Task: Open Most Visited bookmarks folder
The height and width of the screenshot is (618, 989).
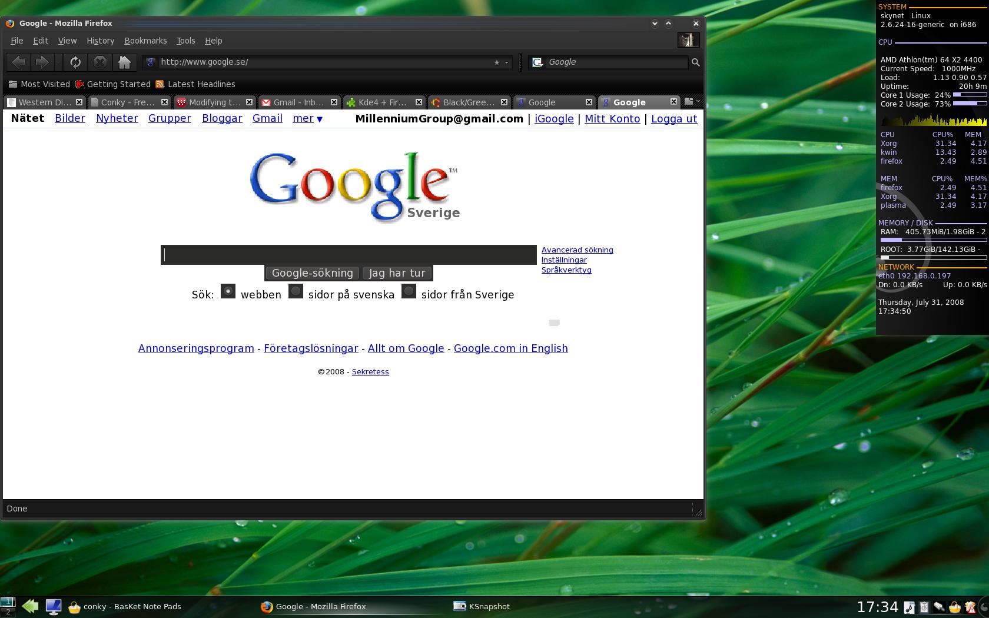Action: click(x=39, y=84)
